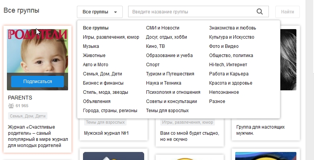
Task: Subscribe with the Подписаться button
Action: (37, 82)
